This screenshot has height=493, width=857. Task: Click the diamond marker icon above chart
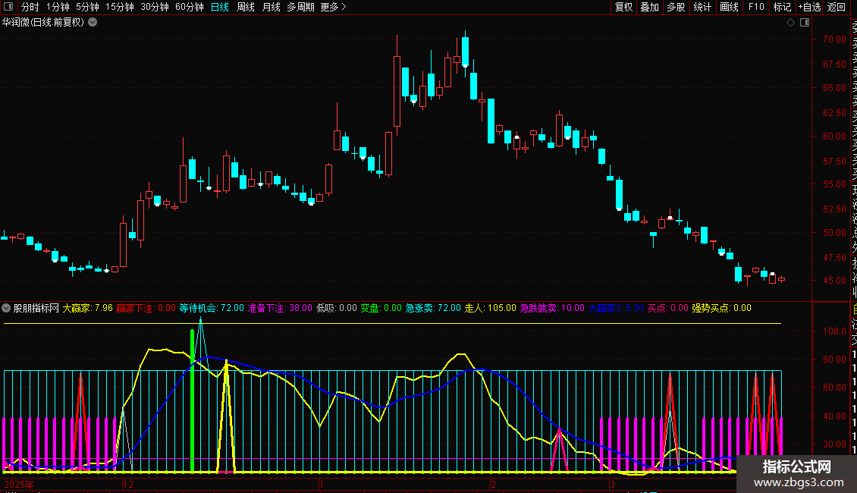pyautogui.click(x=790, y=23)
